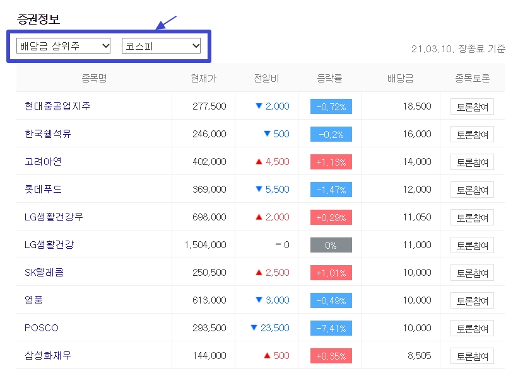Click the current price 277,500
The height and width of the screenshot is (381, 518).
coord(209,106)
